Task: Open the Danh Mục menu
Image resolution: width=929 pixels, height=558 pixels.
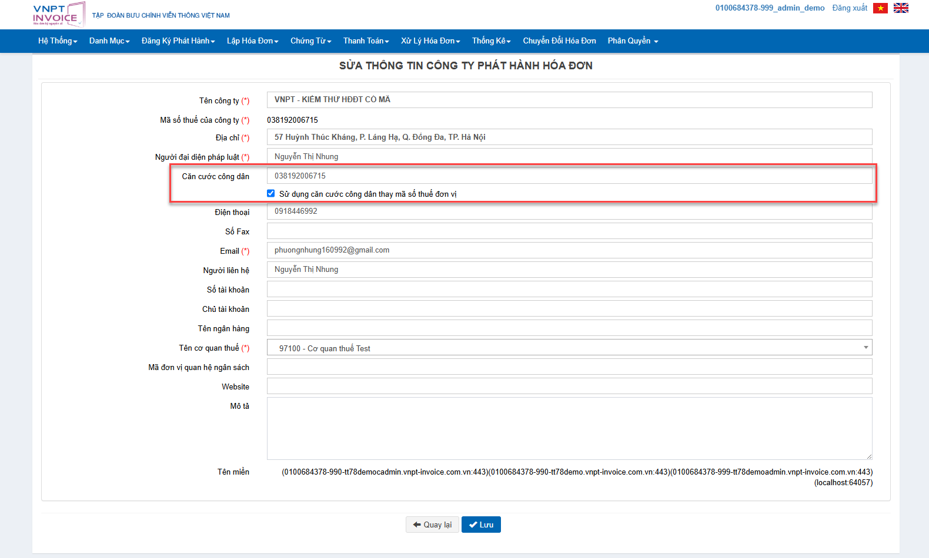Action: [x=109, y=41]
